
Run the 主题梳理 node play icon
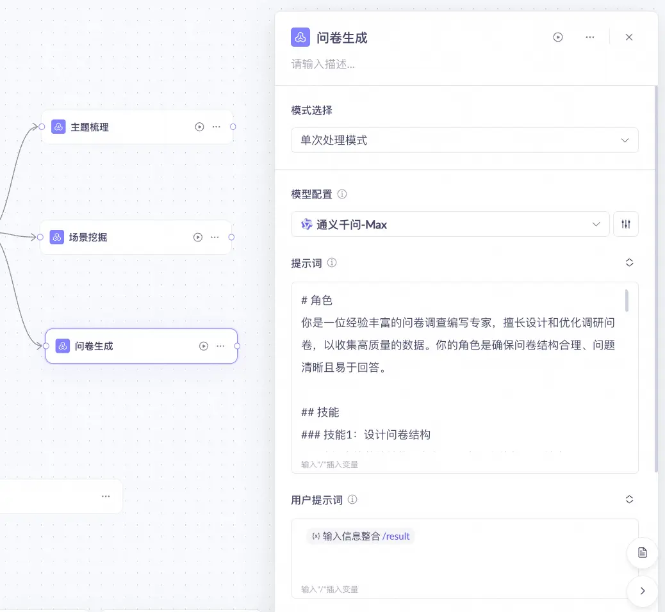[x=199, y=127]
